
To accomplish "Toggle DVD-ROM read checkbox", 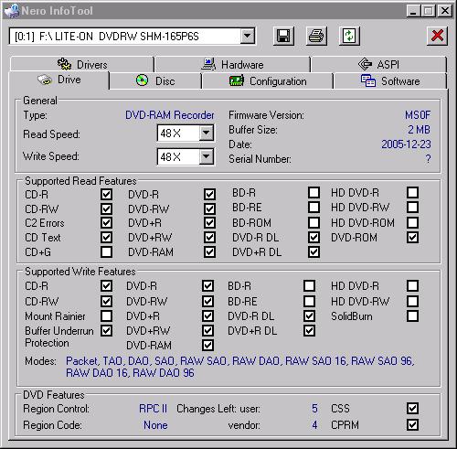I will coord(412,237).
